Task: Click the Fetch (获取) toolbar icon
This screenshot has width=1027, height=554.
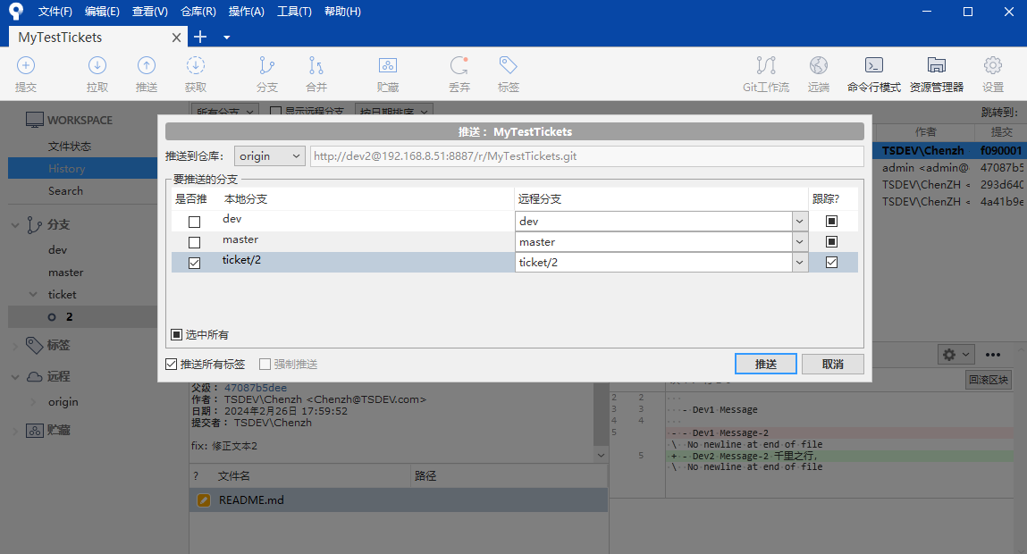Action: coord(195,65)
